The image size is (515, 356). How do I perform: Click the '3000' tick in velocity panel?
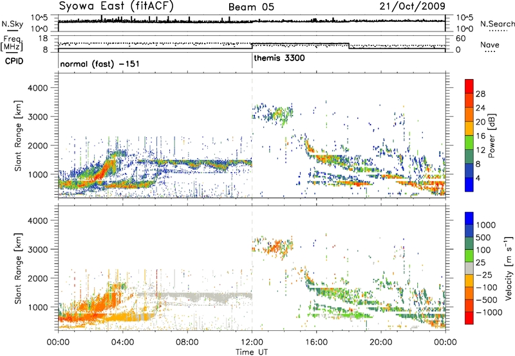[37, 249]
